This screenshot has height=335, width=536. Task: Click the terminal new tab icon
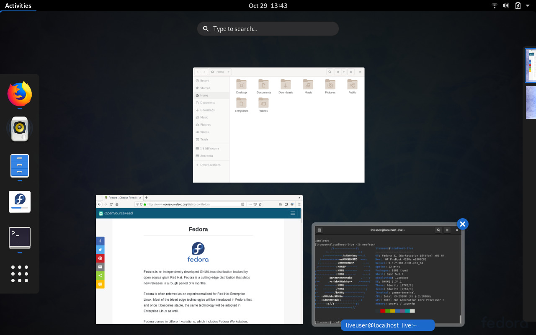tap(320, 230)
